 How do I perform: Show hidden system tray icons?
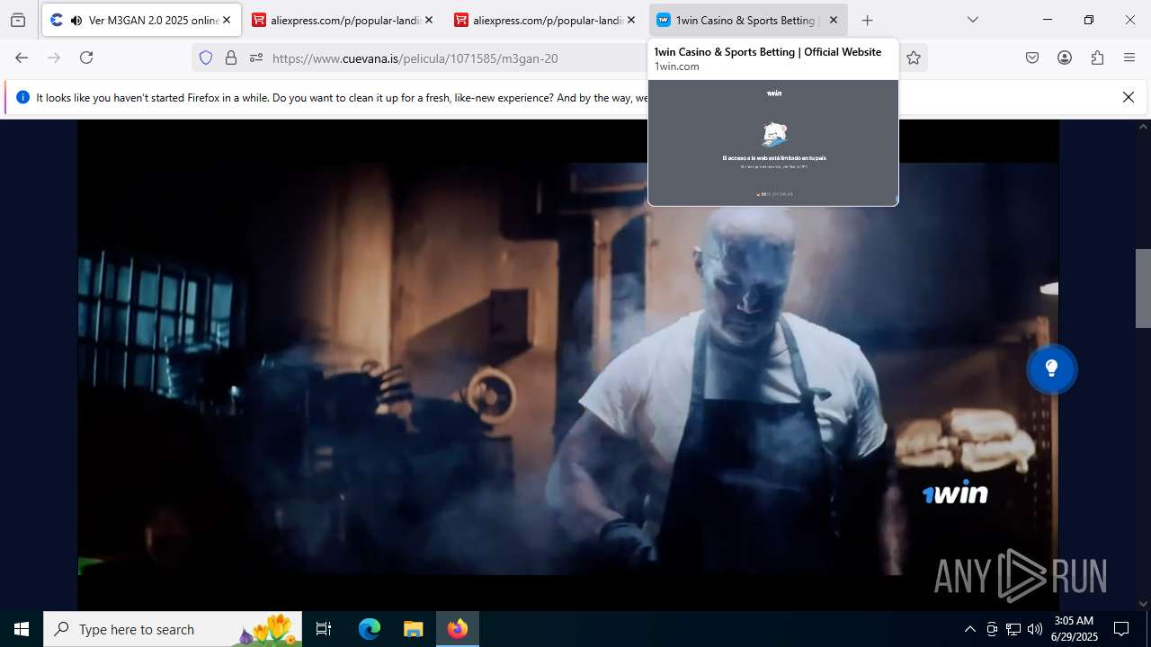pos(969,629)
